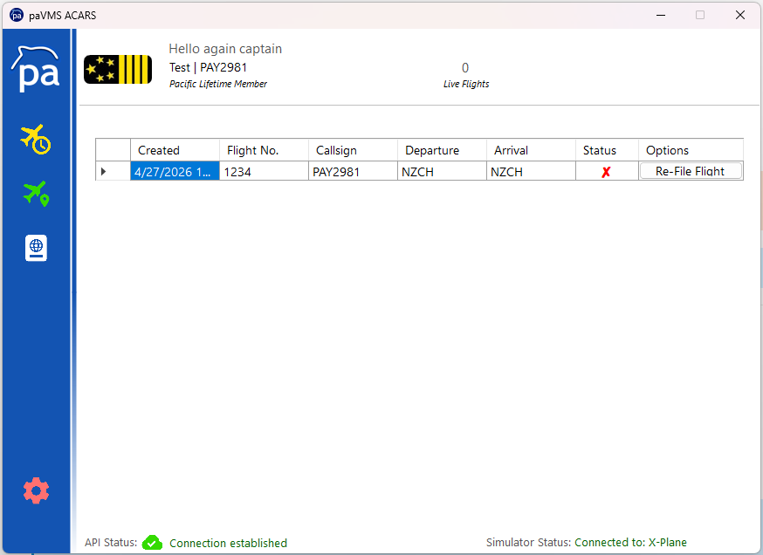The image size is (763, 555).
Task: Open the scheduled flights icon in sidebar
Action: click(x=36, y=139)
